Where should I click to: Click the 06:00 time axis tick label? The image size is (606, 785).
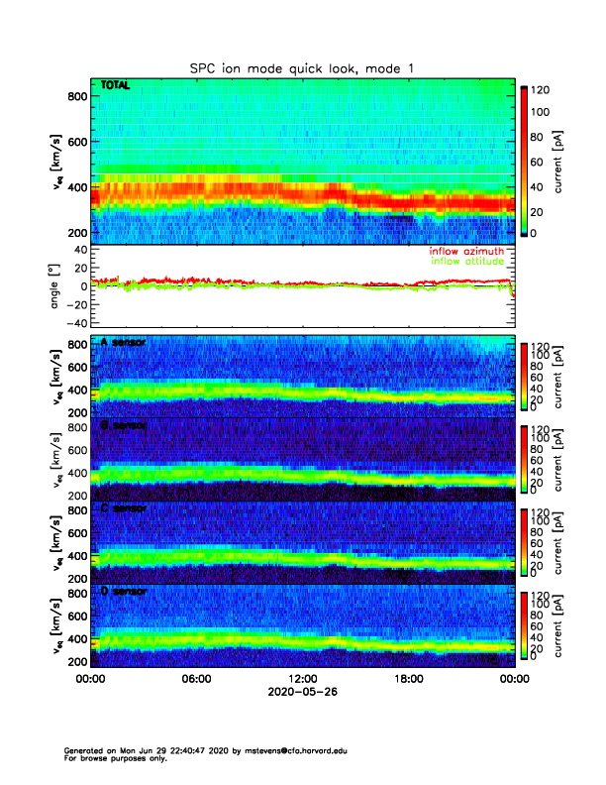(x=196, y=679)
